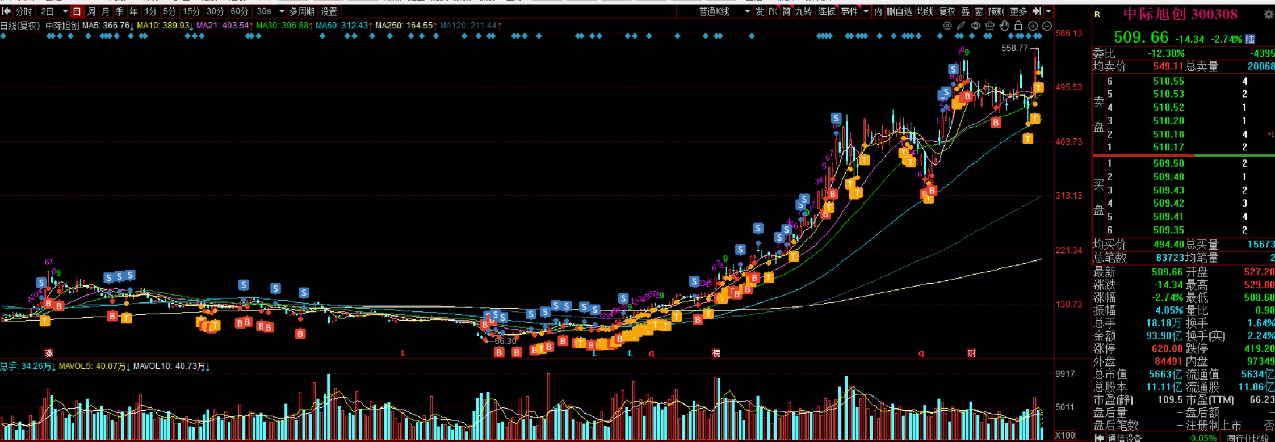This screenshot has height=442, width=1275.
Task: Open the toolbox icon above the chart
Action: click(x=990, y=26)
